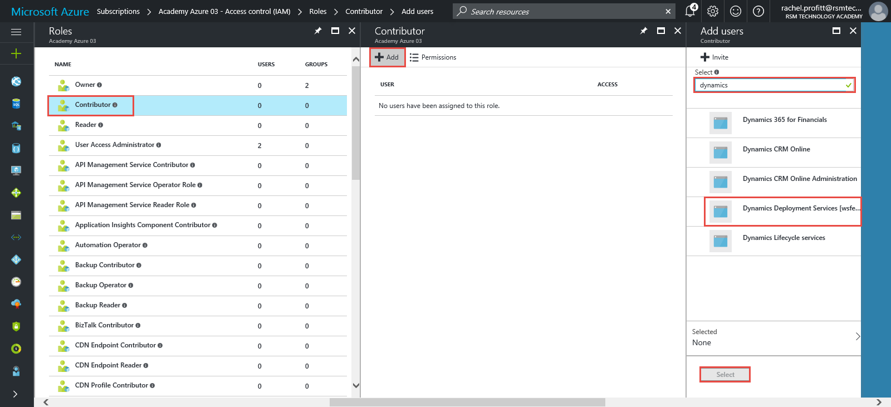Clear the Search resources box with X

point(668,11)
